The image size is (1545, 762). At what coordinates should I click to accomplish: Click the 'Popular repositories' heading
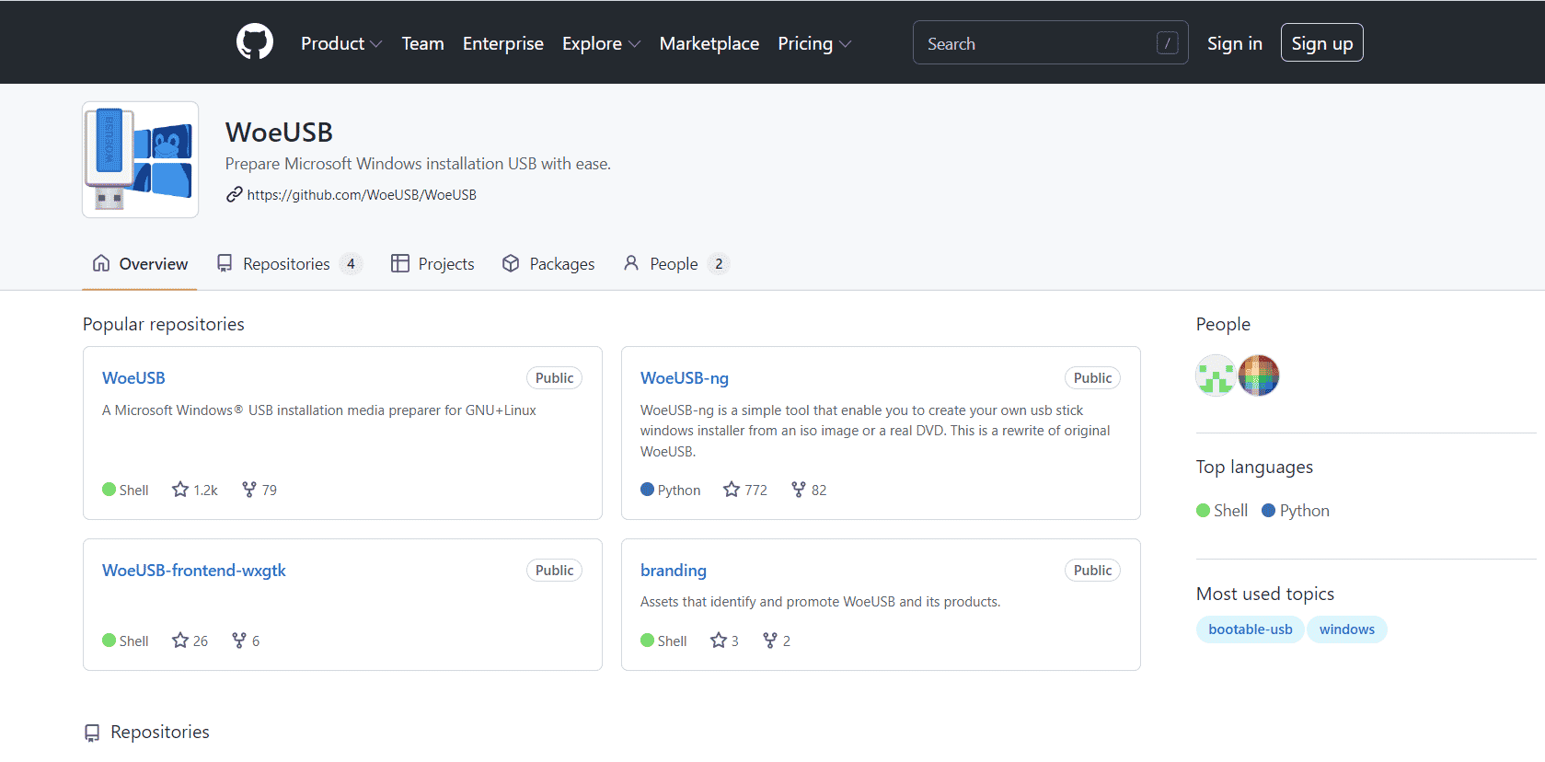click(164, 324)
